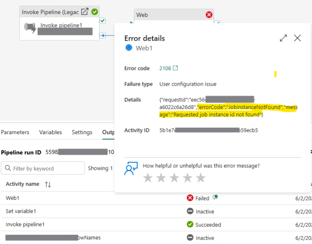Click the Filter by keyword field

click(43, 168)
